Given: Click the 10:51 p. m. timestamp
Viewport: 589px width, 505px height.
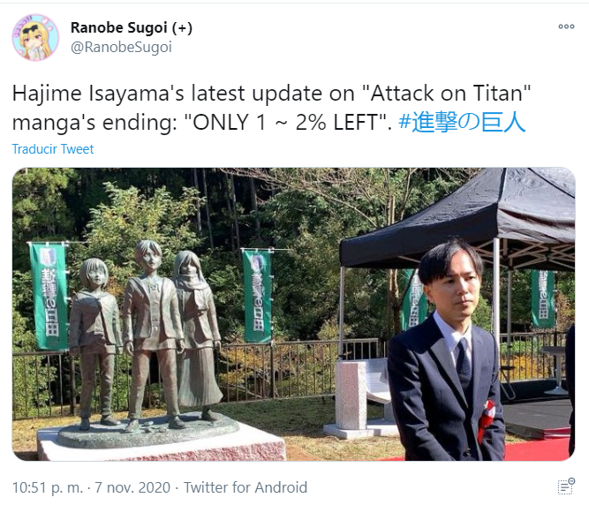Looking at the screenshot, I should tap(48, 487).
